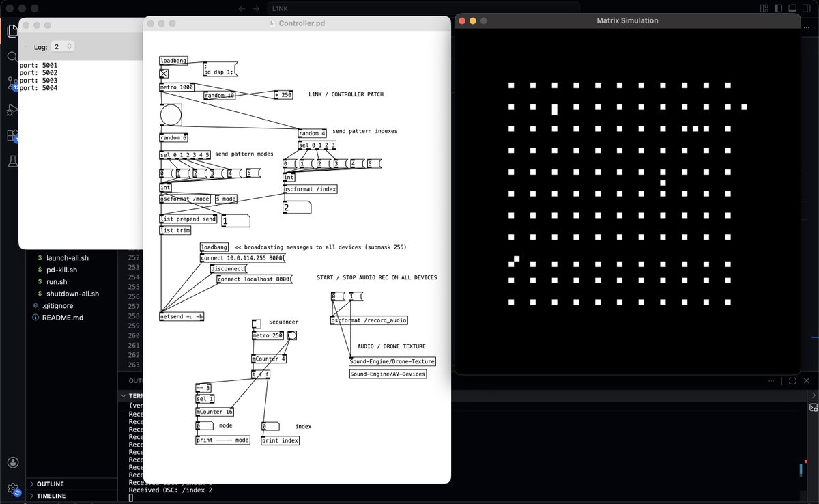The image size is (819, 504).
Task: Toggle the Sequencer checkbox above metro 250
Action: (256, 324)
